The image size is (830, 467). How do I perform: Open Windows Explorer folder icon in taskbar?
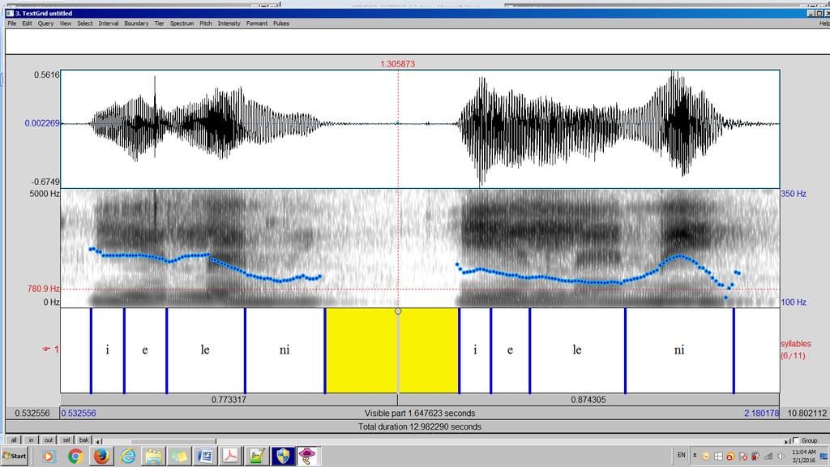[153, 456]
